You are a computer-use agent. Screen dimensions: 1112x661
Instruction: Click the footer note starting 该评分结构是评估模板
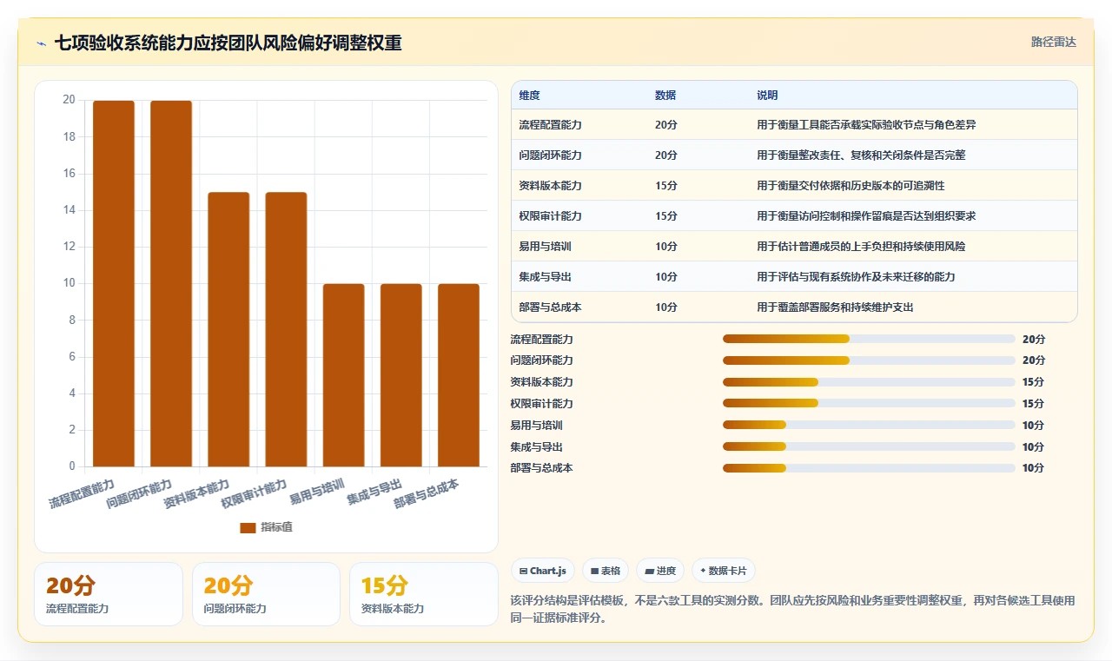793,610
